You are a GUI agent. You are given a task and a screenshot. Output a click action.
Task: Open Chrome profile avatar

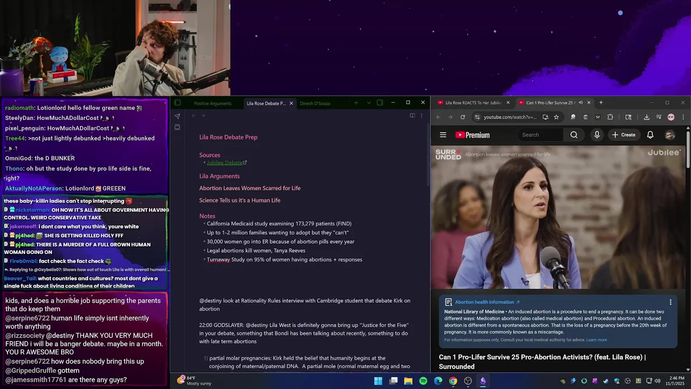pyautogui.click(x=671, y=117)
